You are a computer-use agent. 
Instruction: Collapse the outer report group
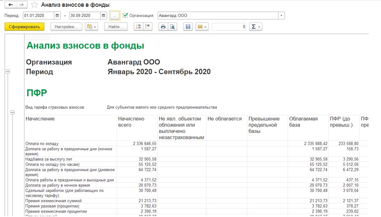point(8,71)
